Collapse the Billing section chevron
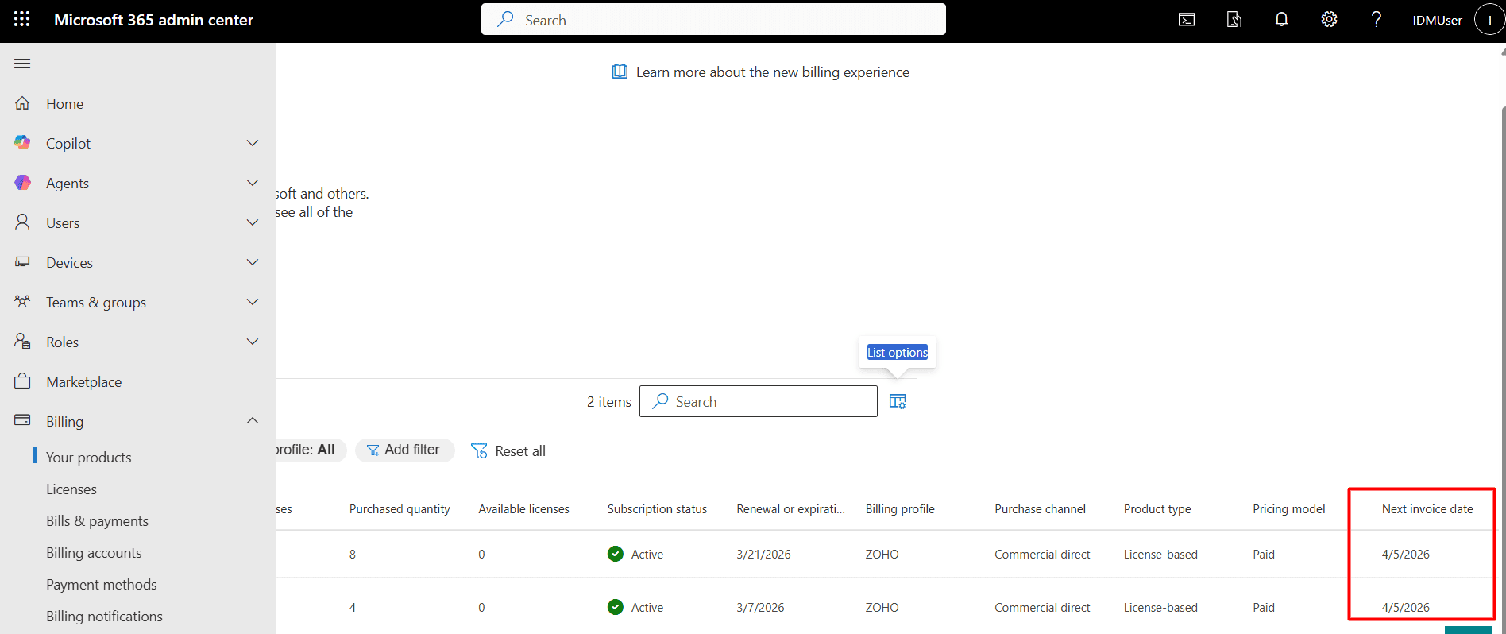 (253, 420)
